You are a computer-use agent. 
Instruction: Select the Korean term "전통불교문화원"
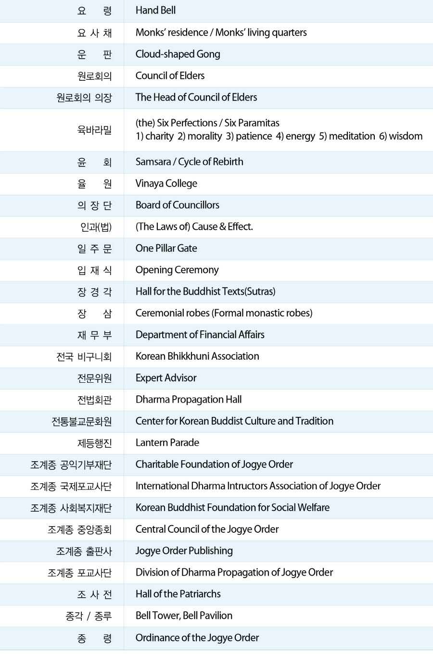pos(82,422)
